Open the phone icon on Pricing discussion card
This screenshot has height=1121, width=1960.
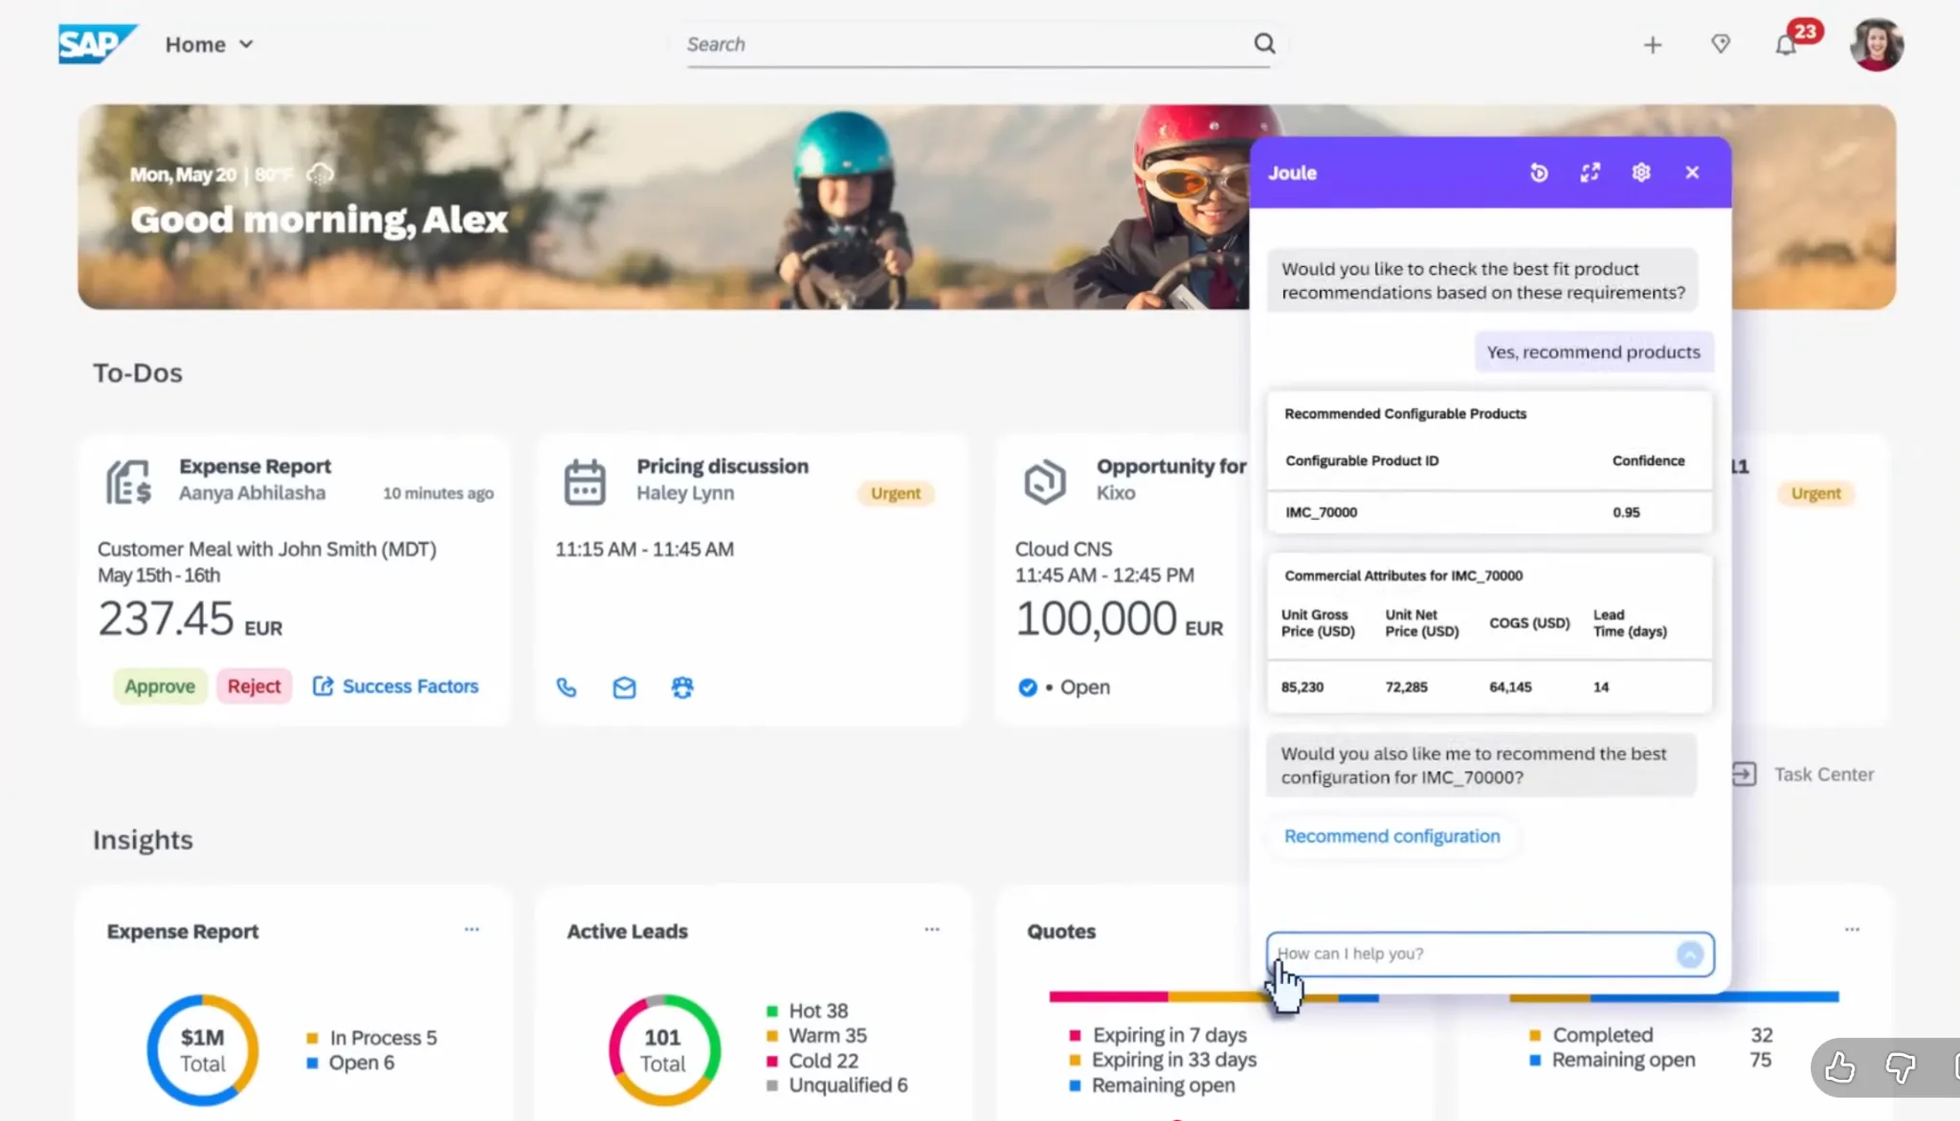pyautogui.click(x=566, y=687)
